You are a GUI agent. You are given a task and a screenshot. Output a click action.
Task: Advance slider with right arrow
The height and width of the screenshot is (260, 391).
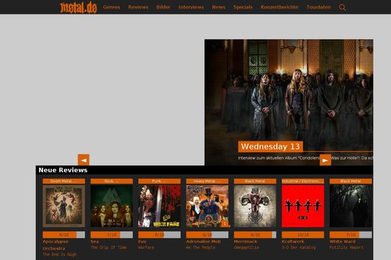325,160
